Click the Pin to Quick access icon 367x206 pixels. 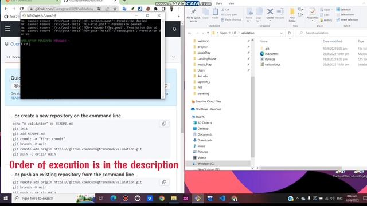193,11
